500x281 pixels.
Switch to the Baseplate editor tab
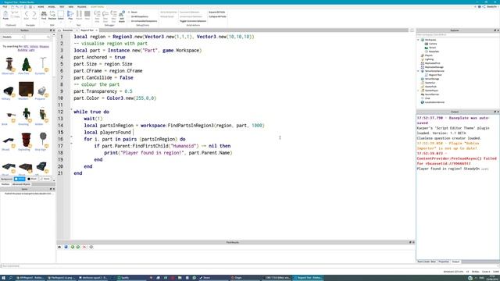[67, 30]
